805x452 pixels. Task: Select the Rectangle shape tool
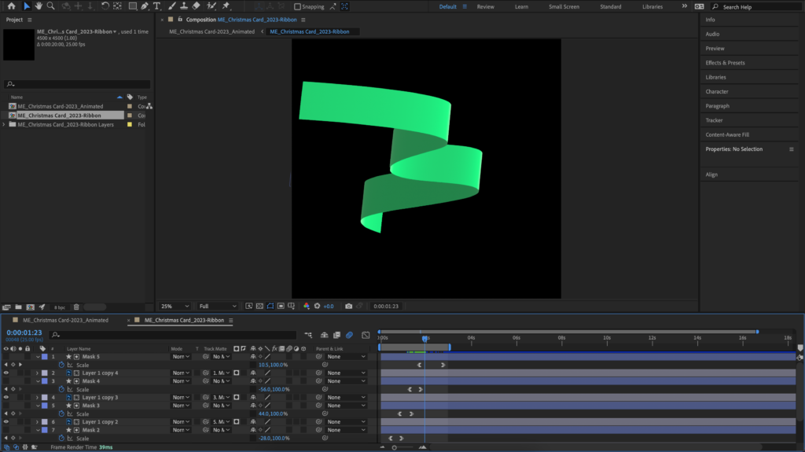pyautogui.click(x=132, y=6)
